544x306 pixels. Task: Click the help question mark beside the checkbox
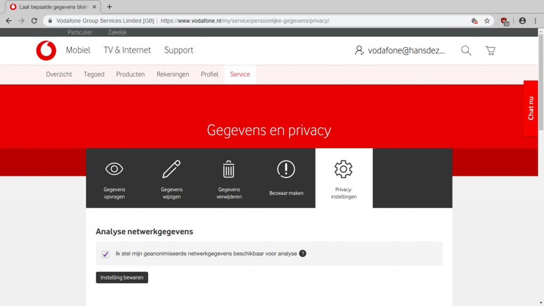[302, 254]
